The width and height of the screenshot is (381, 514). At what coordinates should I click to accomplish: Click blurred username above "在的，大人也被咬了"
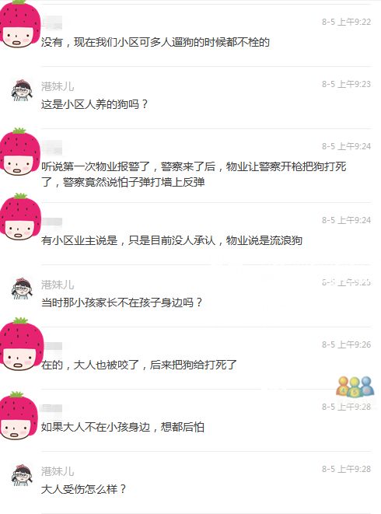point(52,346)
